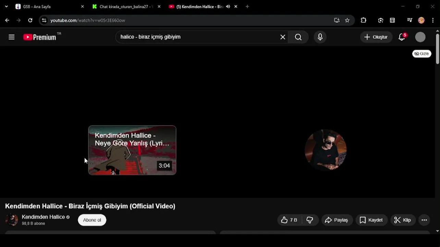
Task: Click the magnifier search button
Action: pos(298,37)
